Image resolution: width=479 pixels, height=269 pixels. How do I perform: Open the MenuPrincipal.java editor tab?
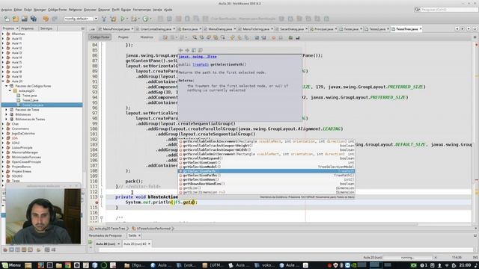click(x=116, y=29)
